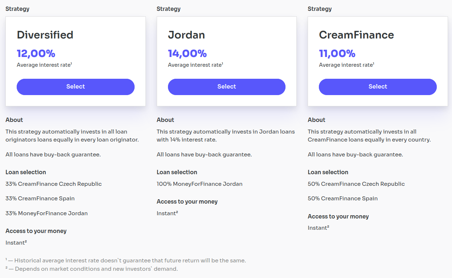452x278 pixels.
Task: Click the 14,00% interest rate
Action: click(187, 53)
